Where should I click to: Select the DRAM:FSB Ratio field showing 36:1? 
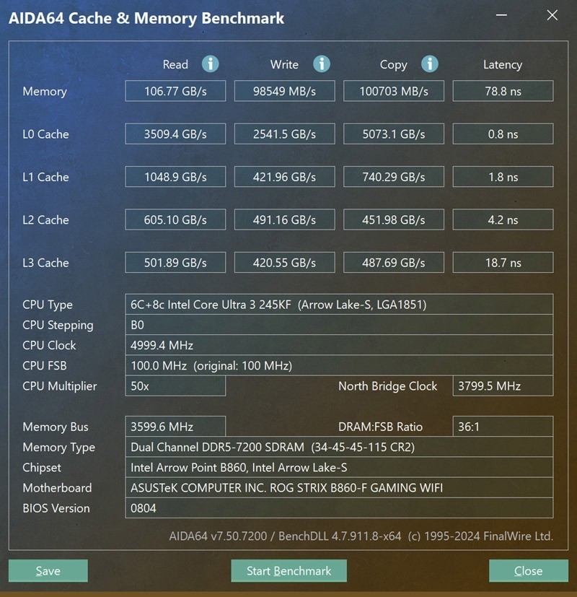coord(503,427)
